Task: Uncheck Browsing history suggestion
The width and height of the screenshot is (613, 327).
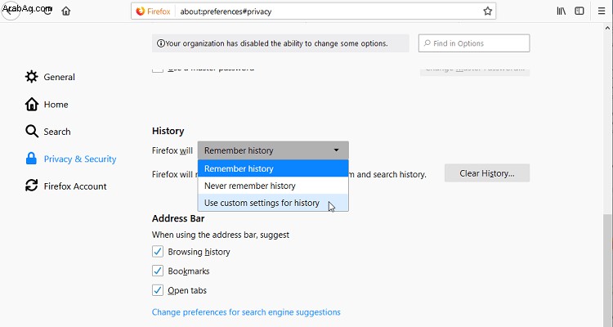Action: [158, 252]
